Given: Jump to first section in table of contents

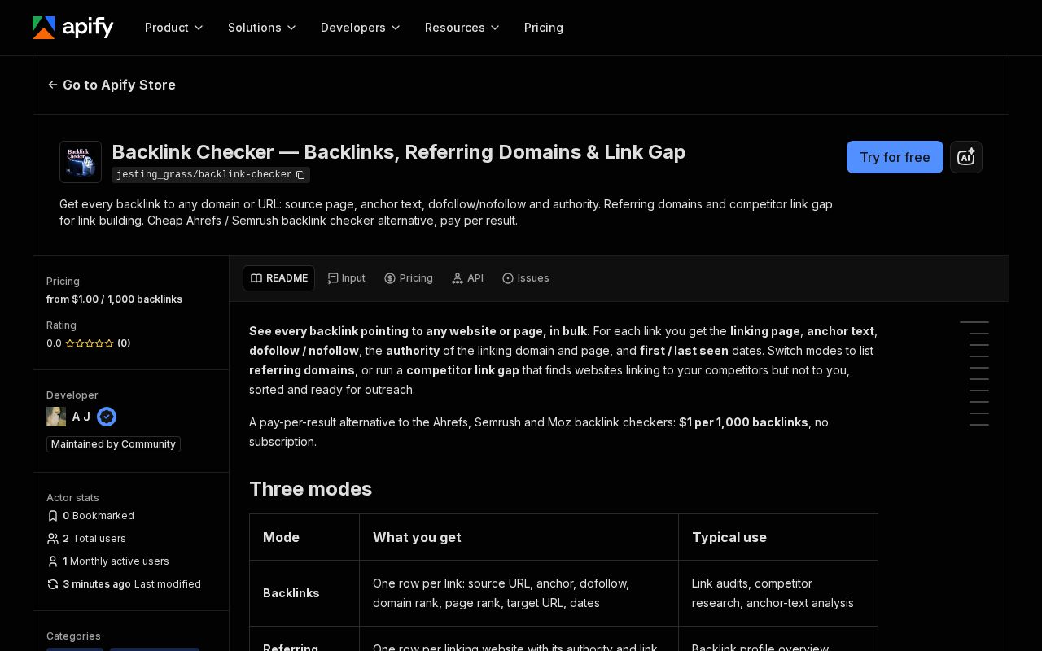Looking at the screenshot, I should click(x=974, y=322).
